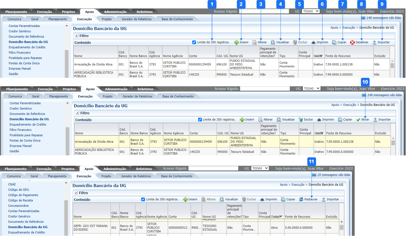Click the Acesso Rápido input field in top panel
This screenshot has width=406, height=236.
[x=264, y=12]
